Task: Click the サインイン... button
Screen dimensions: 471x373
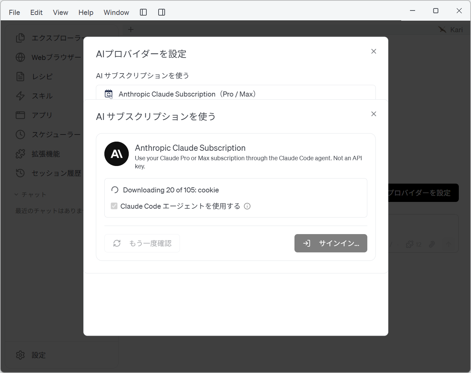Action: click(331, 243)
